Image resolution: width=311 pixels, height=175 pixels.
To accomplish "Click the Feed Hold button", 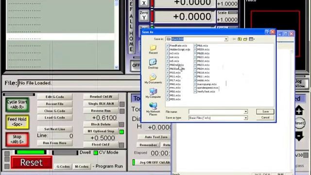I will [x=17, y=122].
